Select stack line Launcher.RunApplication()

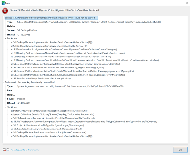point(41,78)
